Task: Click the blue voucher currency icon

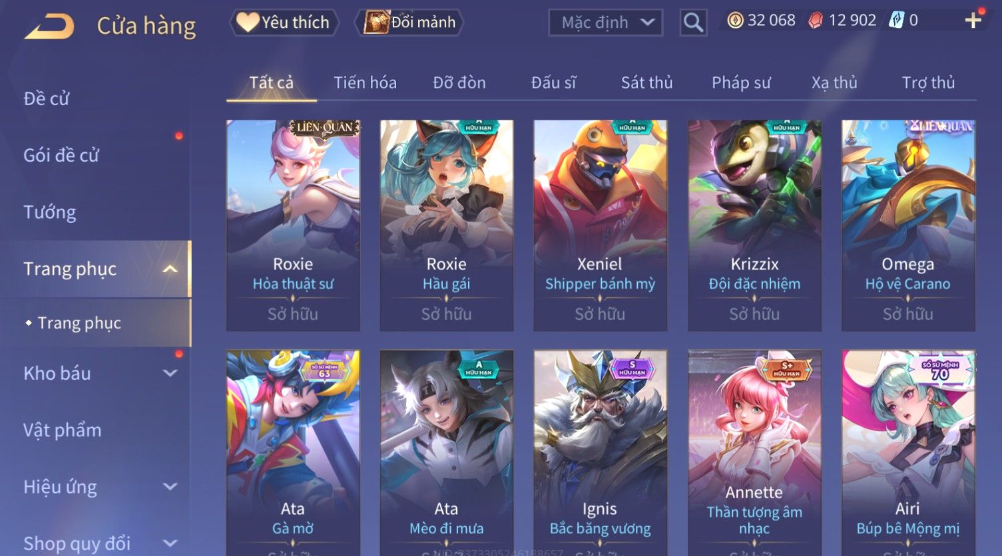Action: click(x=896, y=21)
